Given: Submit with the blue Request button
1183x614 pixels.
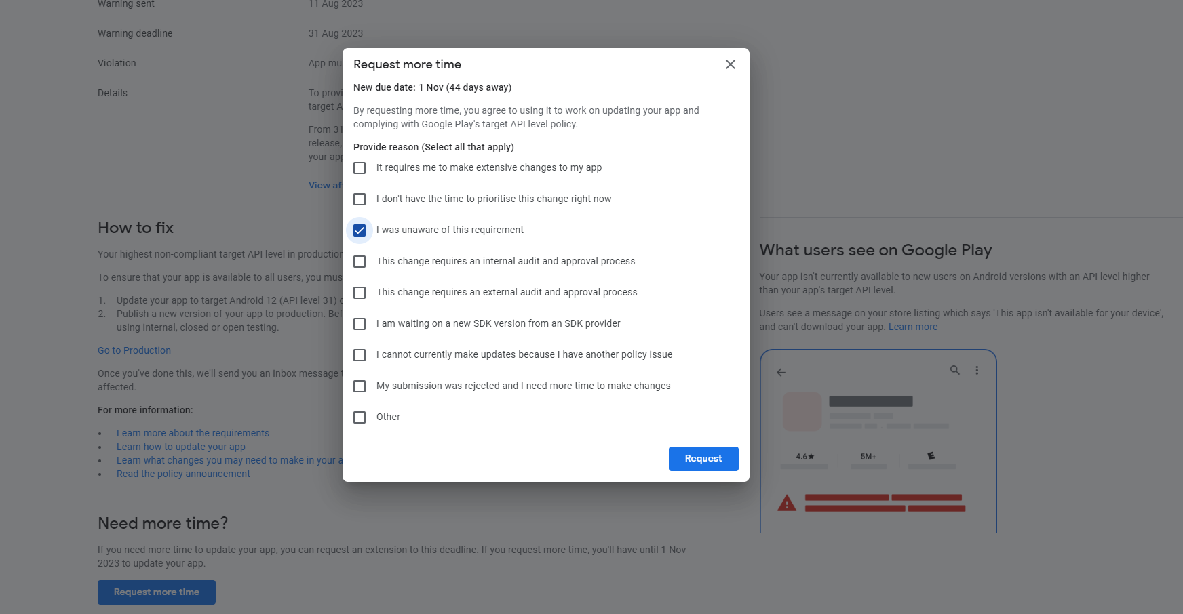Looking at the screenshot, I should point(703,458).
